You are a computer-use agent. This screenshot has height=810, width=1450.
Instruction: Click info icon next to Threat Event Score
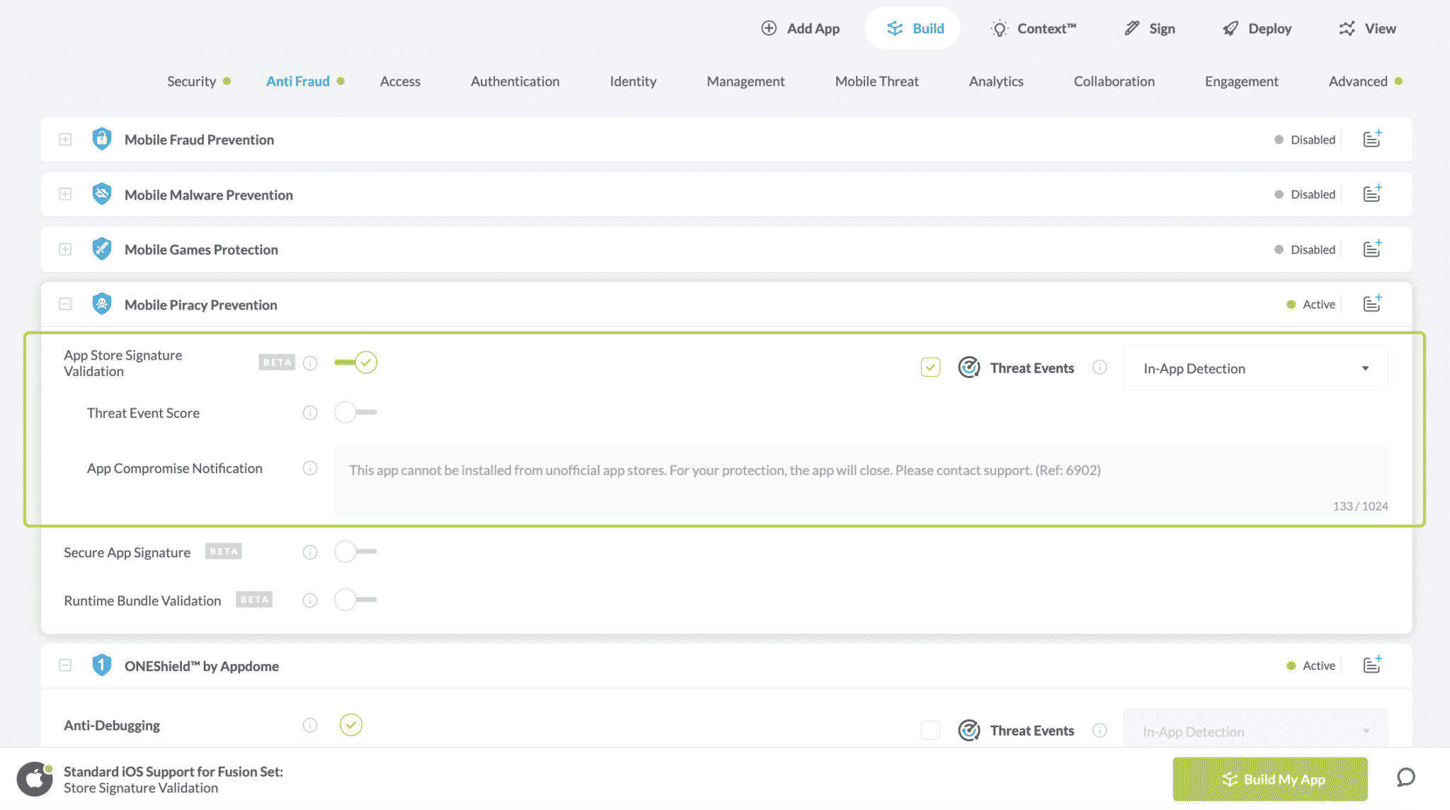(x=310, y=413)
